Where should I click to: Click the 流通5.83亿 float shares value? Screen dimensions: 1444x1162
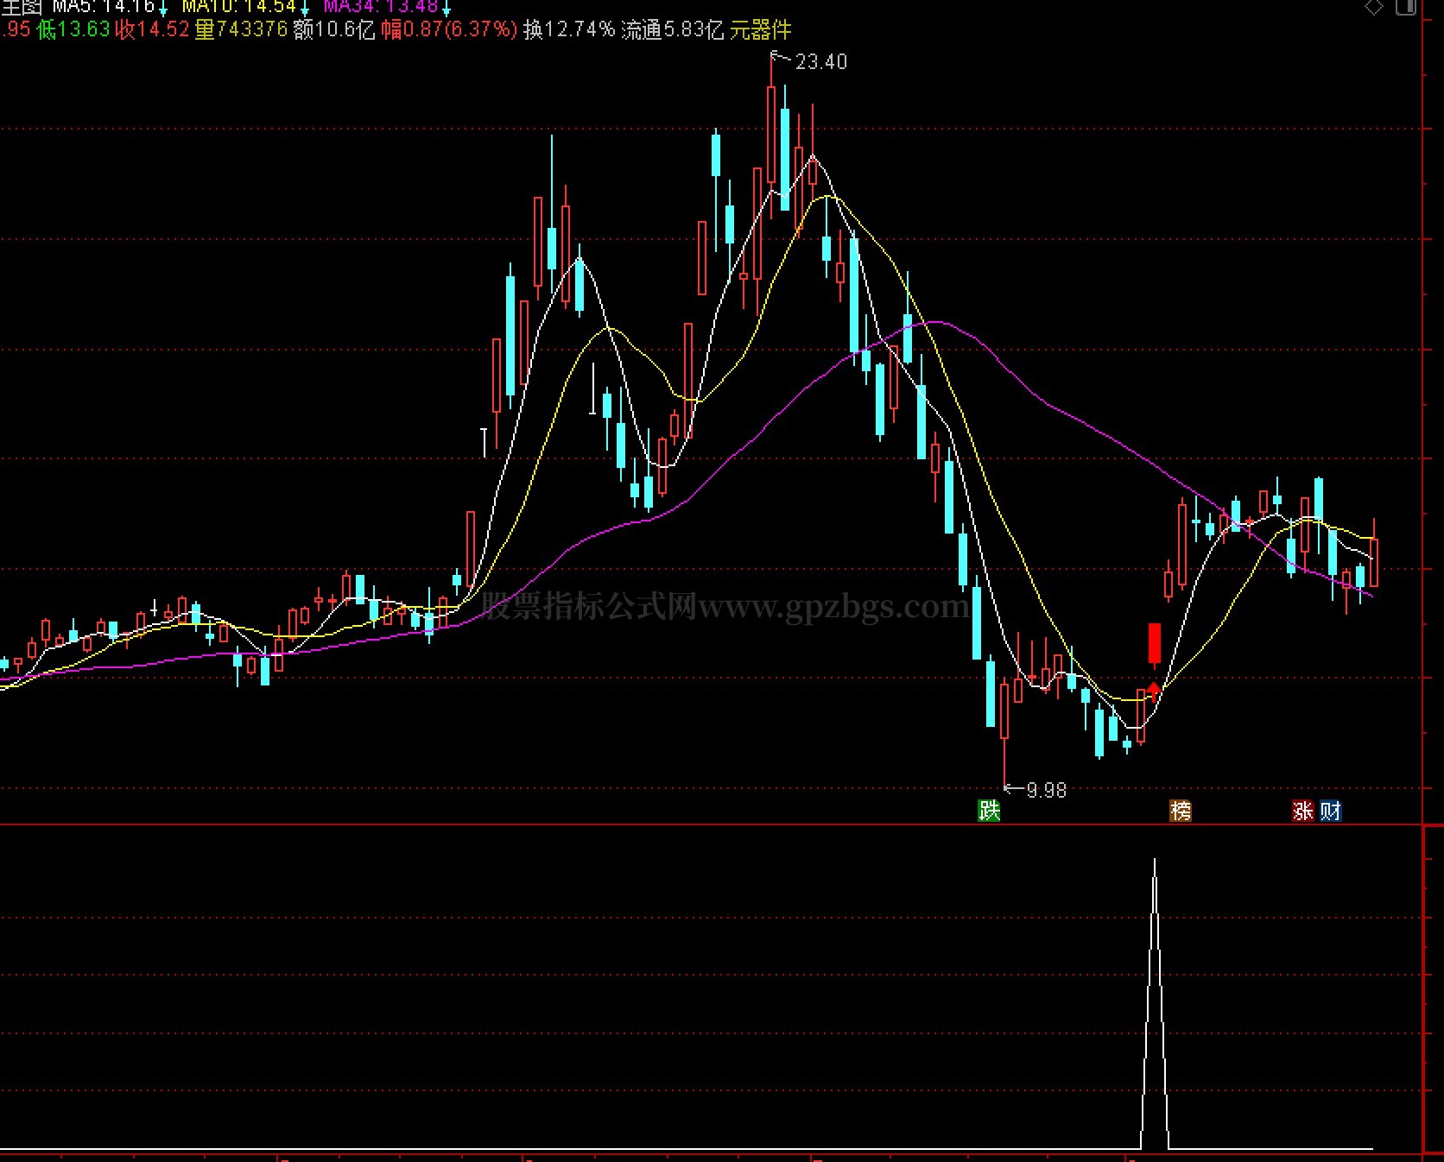(x=673, y=30)
